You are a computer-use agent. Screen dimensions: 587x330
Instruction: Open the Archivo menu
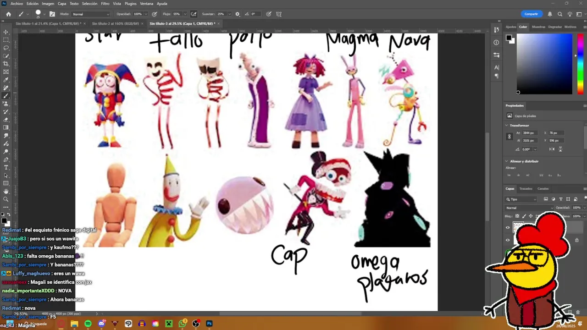17,4
